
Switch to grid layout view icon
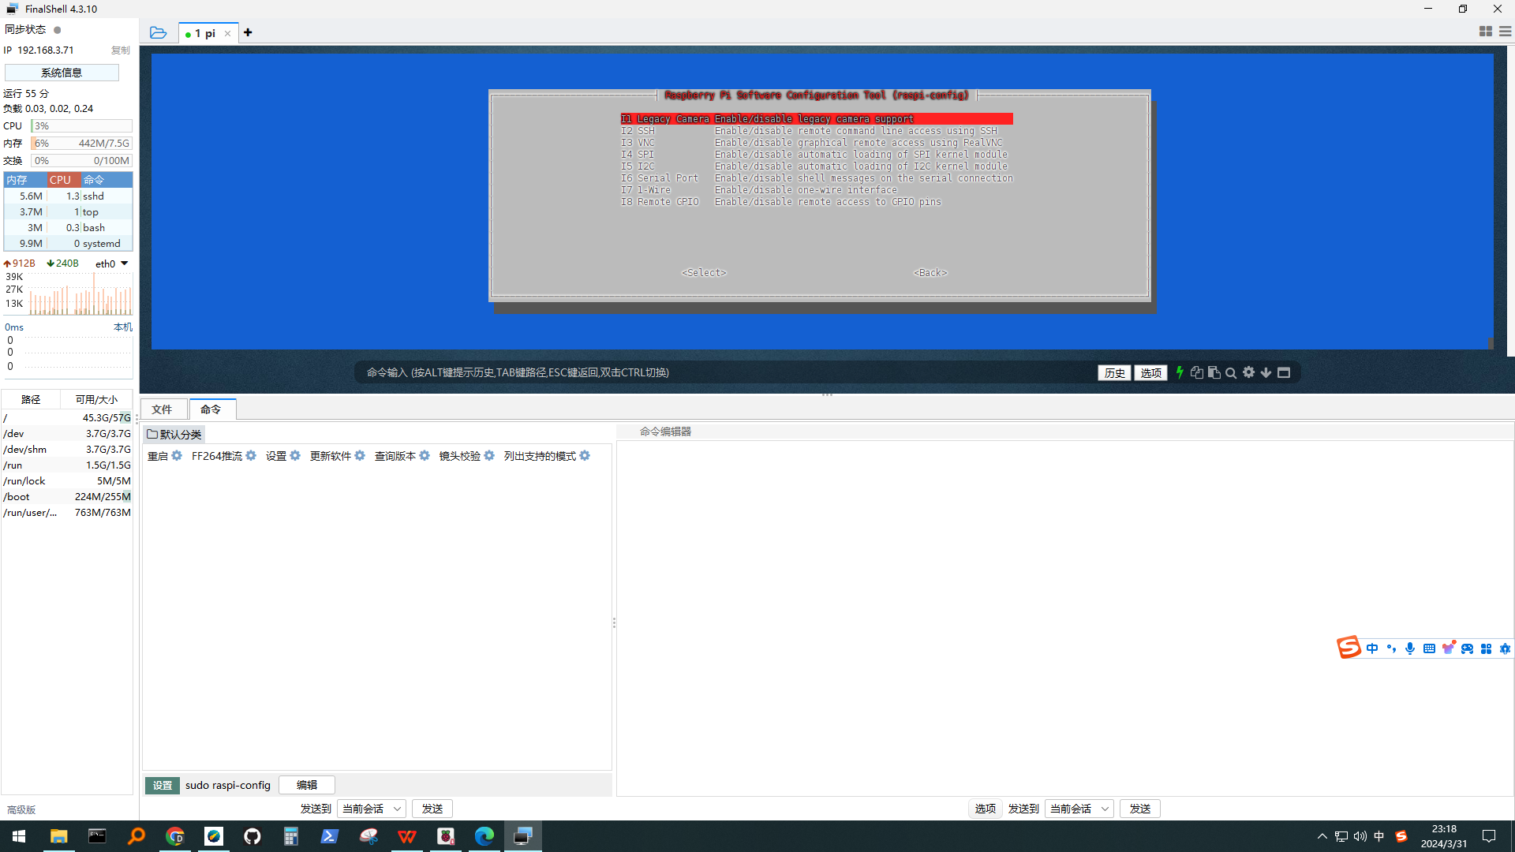pyautogui.click(x=1485, y=32)
